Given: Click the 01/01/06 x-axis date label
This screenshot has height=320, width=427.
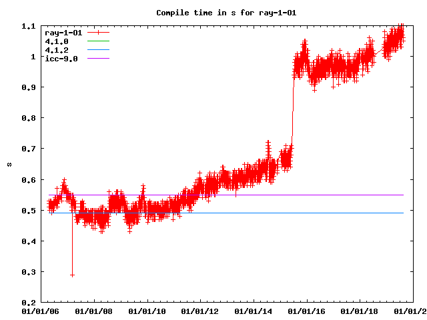Looking at the screenshot, I should [x=40, y=311].
